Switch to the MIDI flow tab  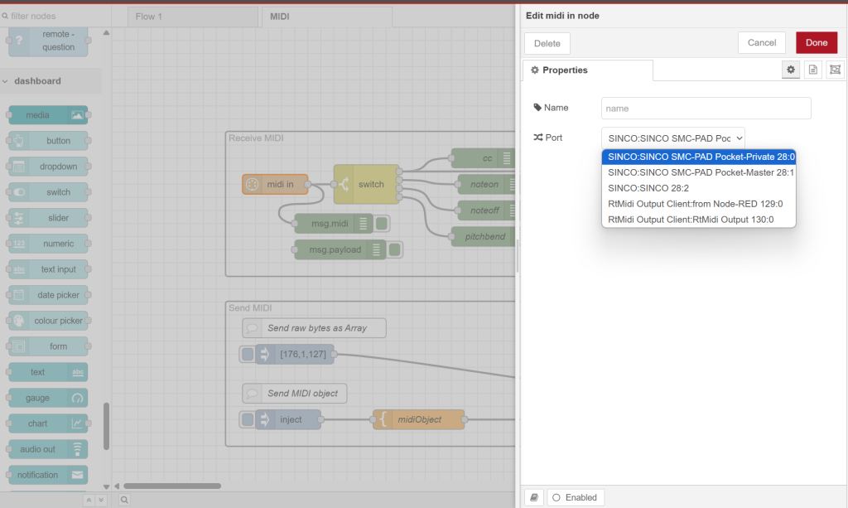(326, 17)
